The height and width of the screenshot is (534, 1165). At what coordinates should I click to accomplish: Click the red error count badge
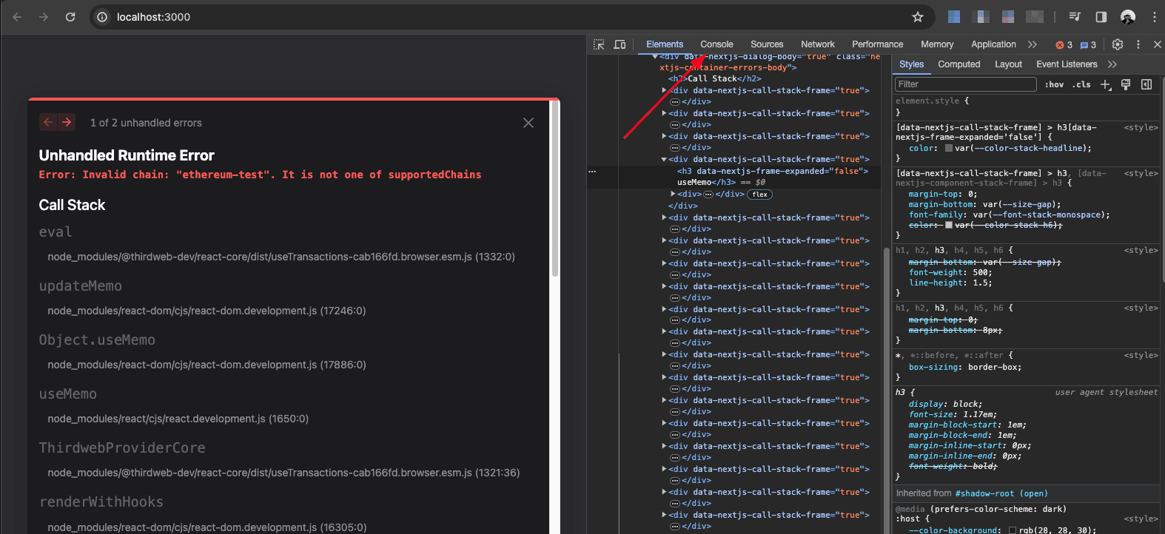tap(1064, 45)
